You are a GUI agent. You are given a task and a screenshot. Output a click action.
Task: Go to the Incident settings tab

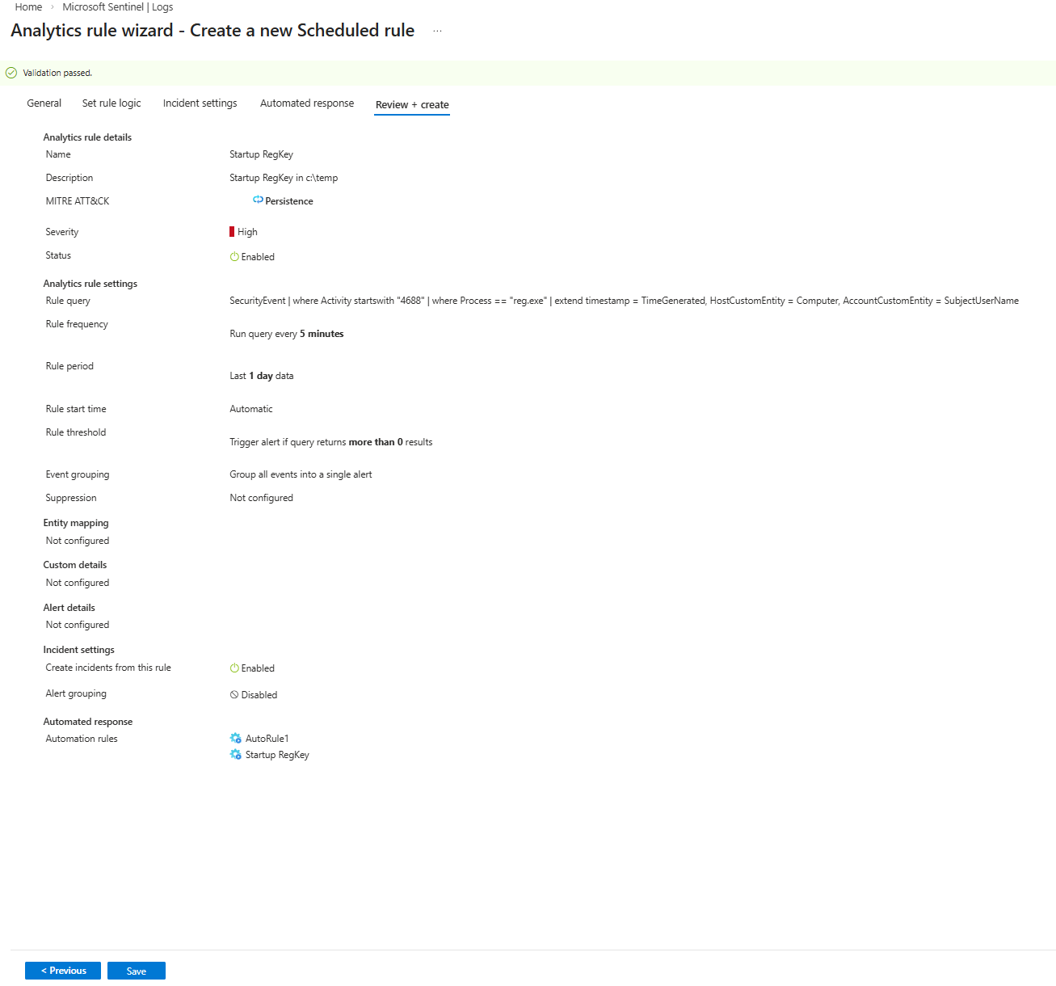click(x=200, y=103)
